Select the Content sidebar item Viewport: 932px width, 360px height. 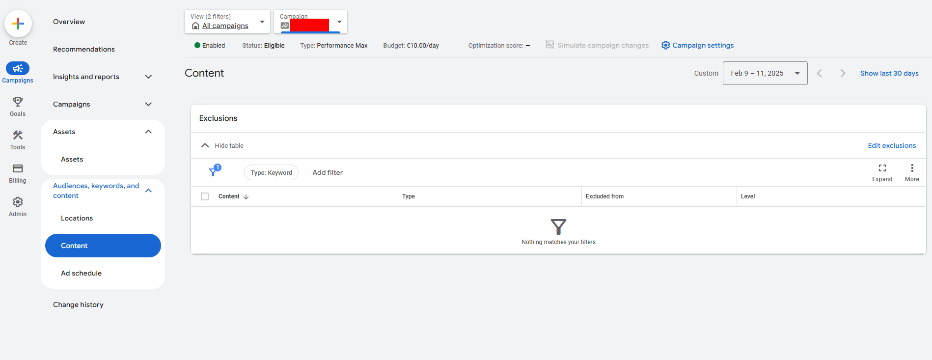(103, 246)
